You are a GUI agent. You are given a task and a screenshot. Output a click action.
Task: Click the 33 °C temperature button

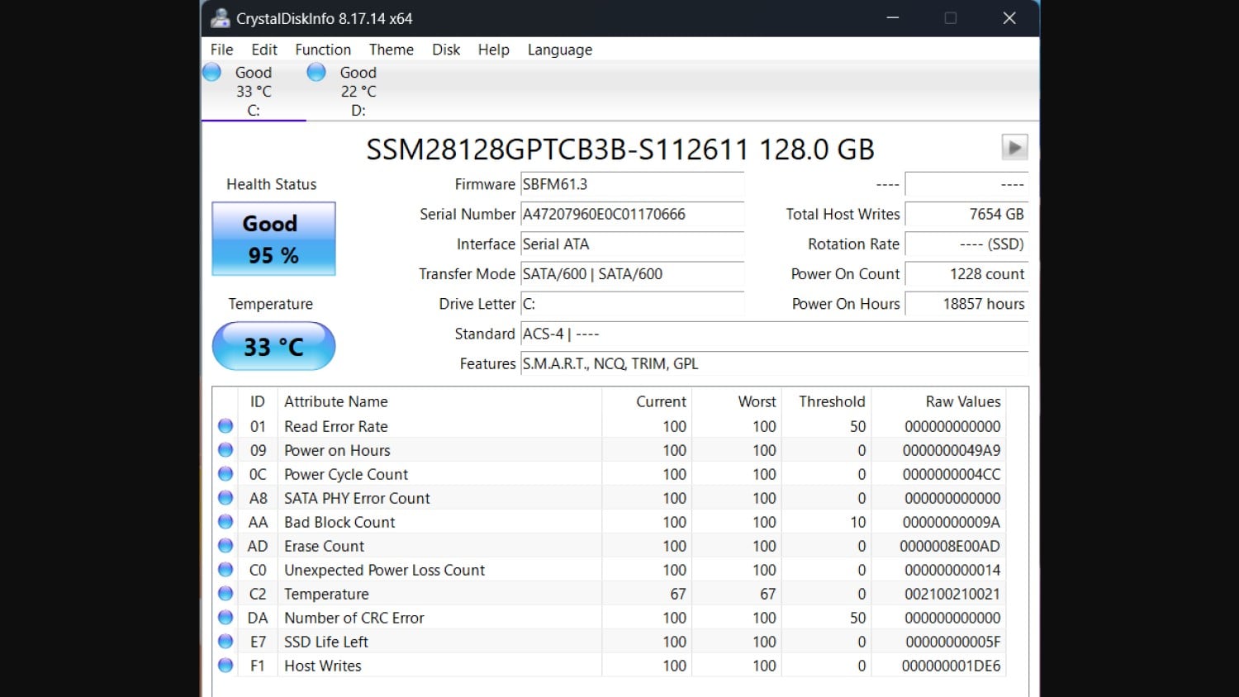pos(273,346)
